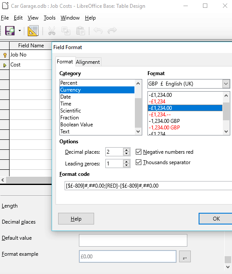Toggle Thousands separator checkbox

[x=138, y=162]
